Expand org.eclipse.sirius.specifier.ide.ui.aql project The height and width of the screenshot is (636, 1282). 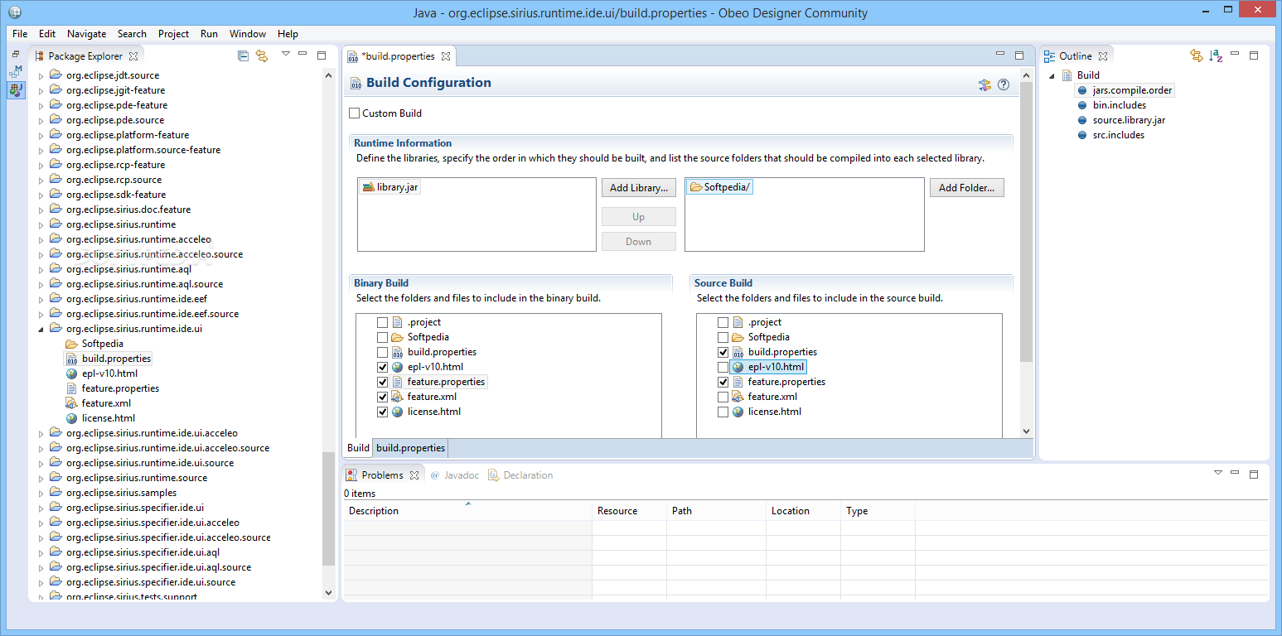(x=41, y=552)
